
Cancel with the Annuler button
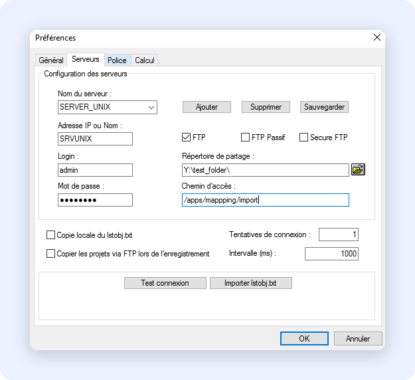pyautogui.click(x=358, y=338)
